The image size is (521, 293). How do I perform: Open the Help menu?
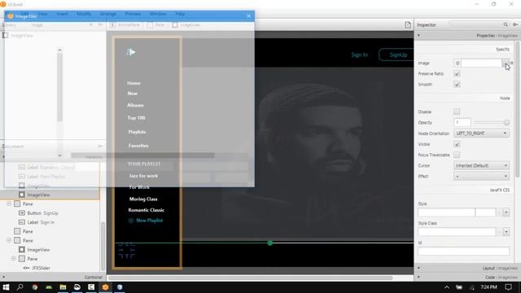(x=180, y=14)
